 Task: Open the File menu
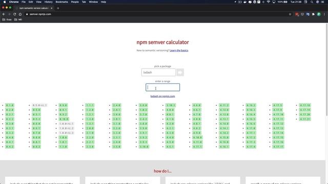point(24,2)
